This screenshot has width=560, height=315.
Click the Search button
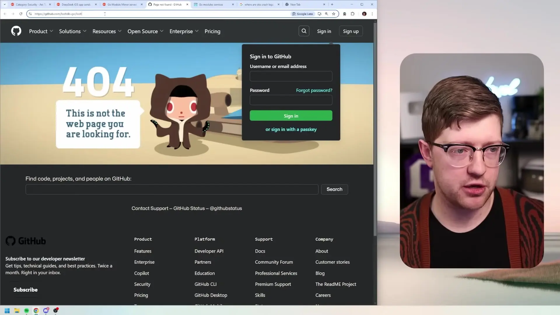point(335,189)
